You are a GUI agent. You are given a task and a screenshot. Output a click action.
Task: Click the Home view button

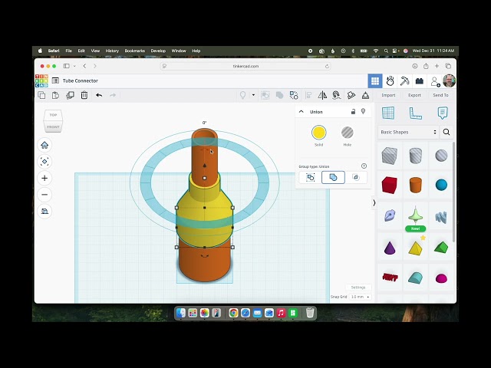pyautogui.click(x=44, y=145)
